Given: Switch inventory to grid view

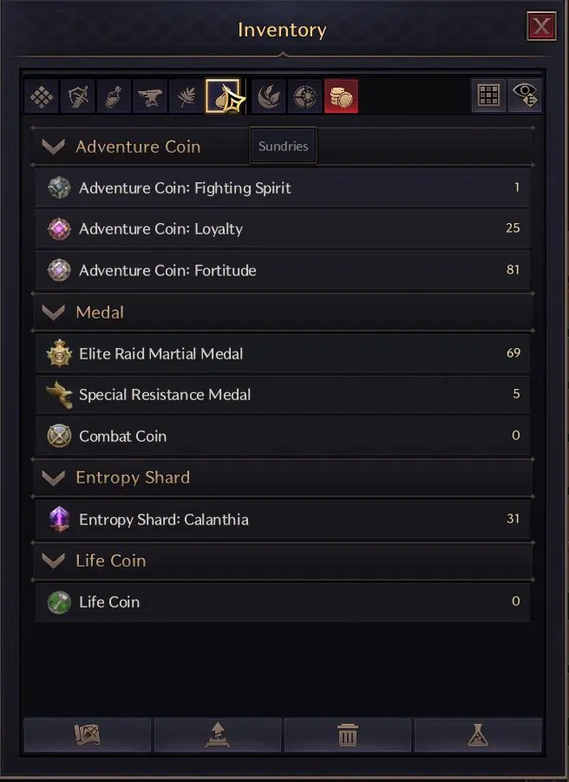Looking at the screenshot, I should click(489, 95).
